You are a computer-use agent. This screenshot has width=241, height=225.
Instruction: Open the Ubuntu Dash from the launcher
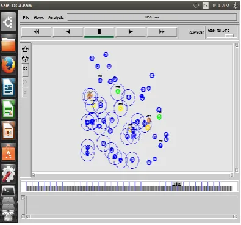[x=9, y=21]
